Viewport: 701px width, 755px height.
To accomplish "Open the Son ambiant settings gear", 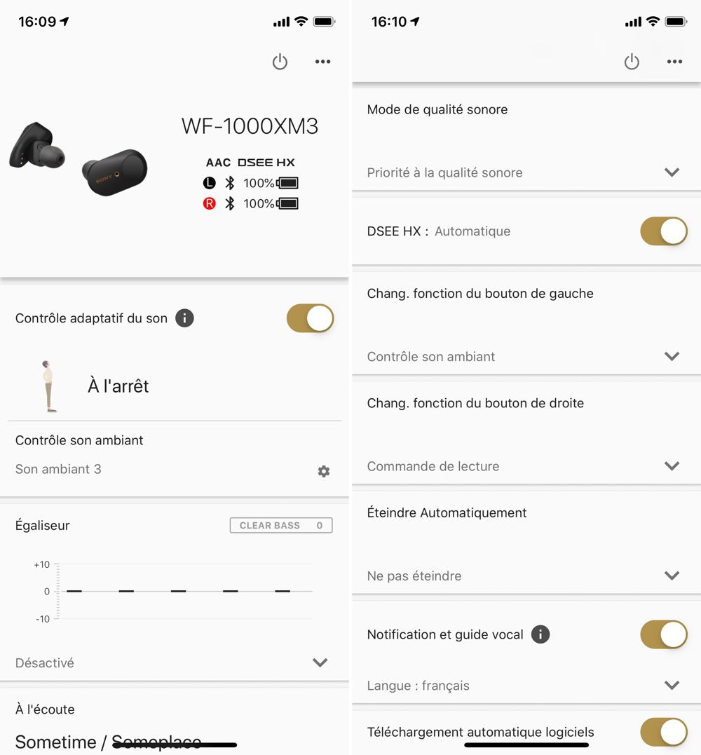I will [324, 471].
